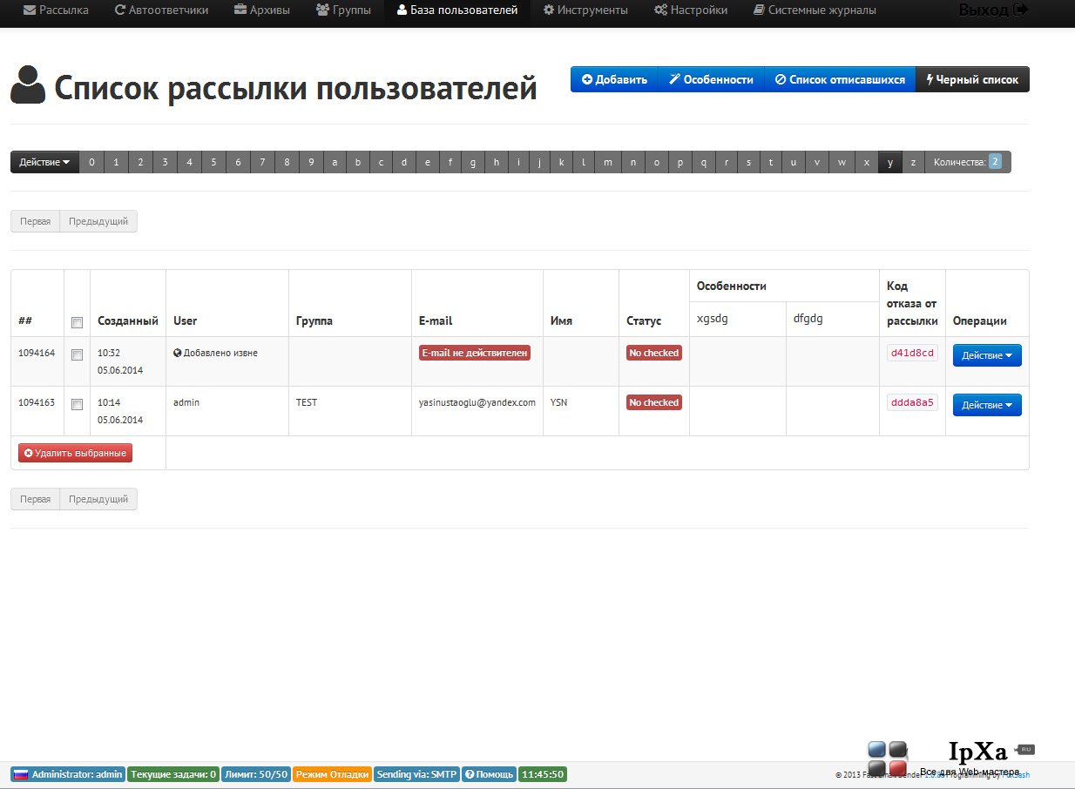Check the box for row 1094164
The width and height of the screenshot is (1075, 789).
[x=77, y=354]
